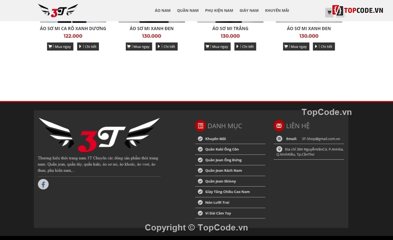Go to Giày Tăng Chiều Cao Nam link

click(227, 192)
